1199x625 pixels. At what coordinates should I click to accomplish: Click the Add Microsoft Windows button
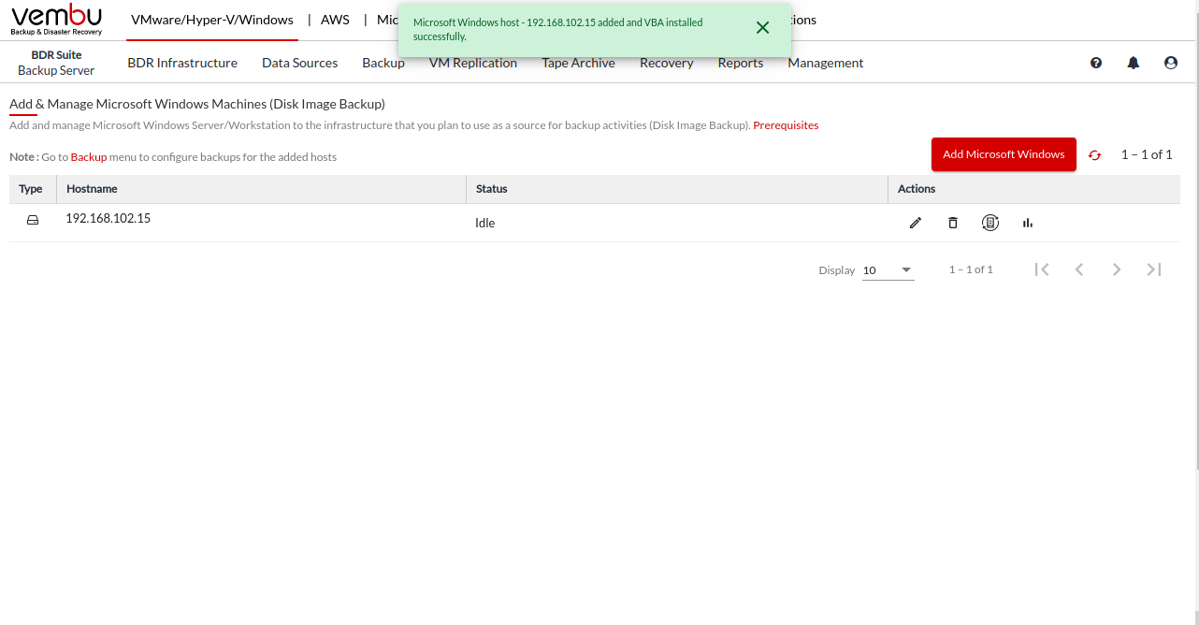point(1004,154)
